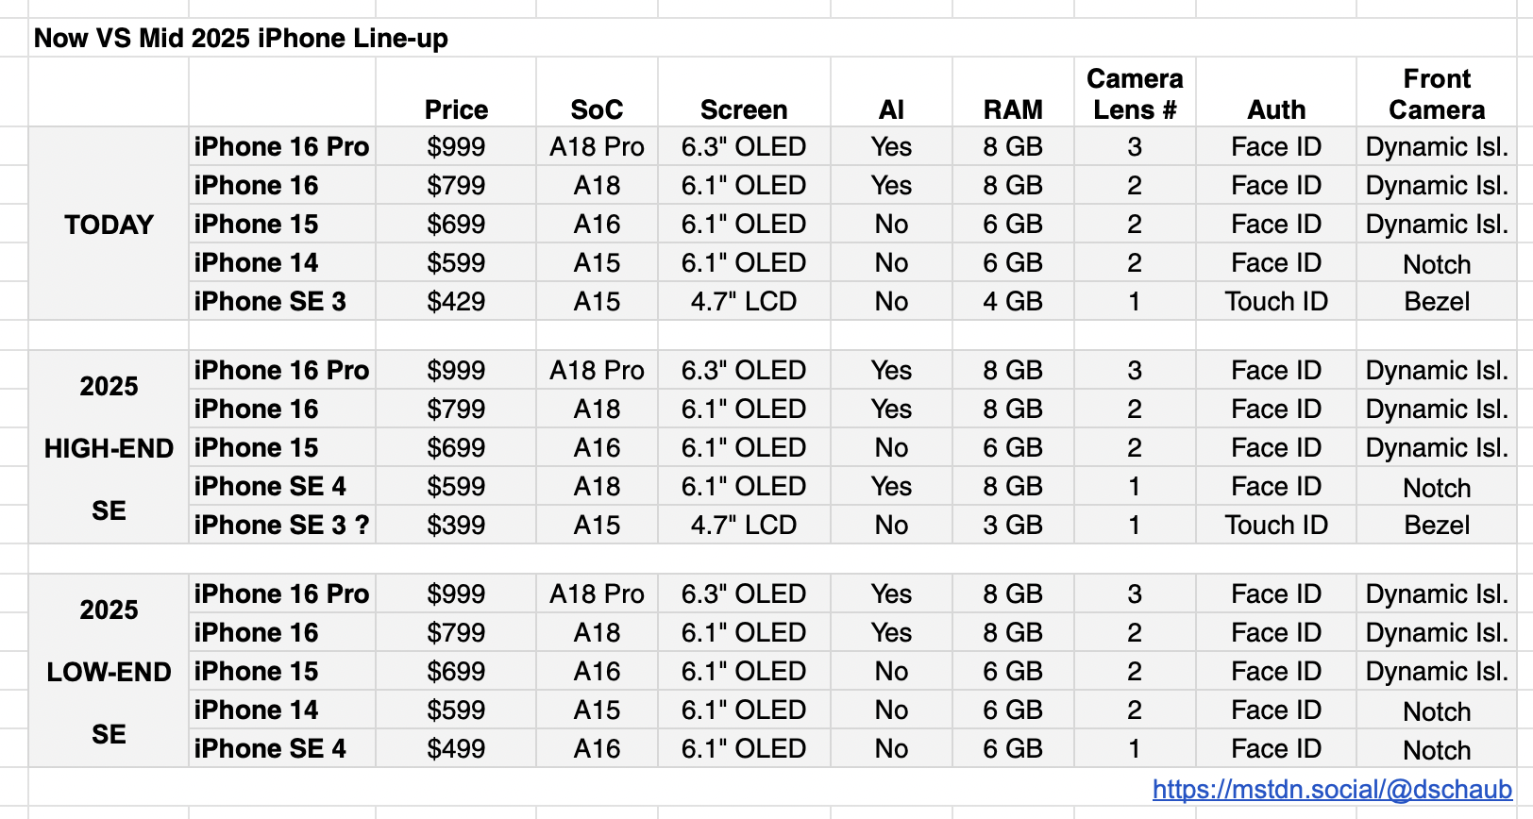Select the Screen column header cell

tap(743, 109)
